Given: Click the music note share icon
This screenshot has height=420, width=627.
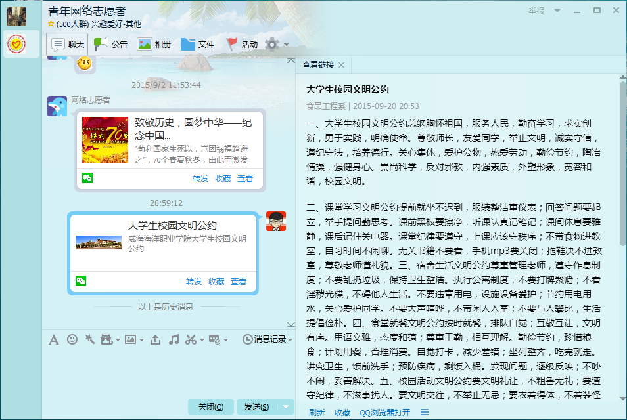Looking at the screenshot, I should [174, 339].
